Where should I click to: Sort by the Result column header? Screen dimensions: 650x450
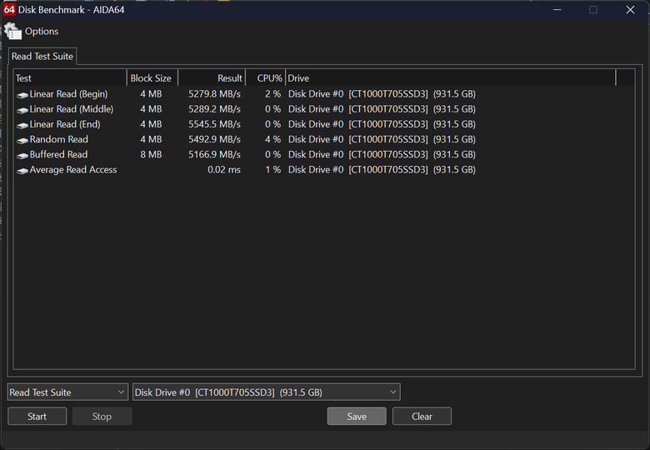(212, 78)
